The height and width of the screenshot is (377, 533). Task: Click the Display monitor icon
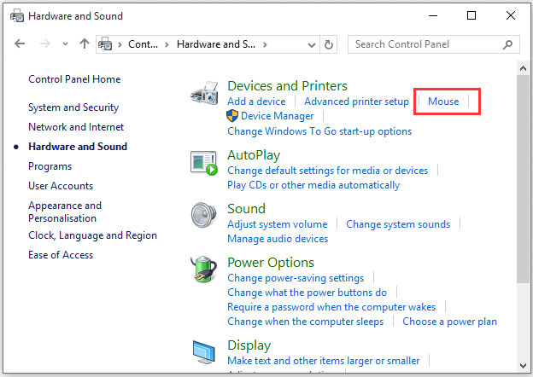click(203, 352)
